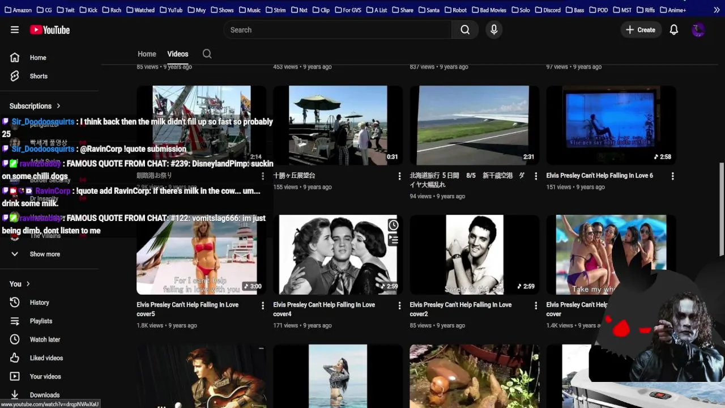
Task: Open options for Falling In Love cover5
Action: click(x=263, y=305)
